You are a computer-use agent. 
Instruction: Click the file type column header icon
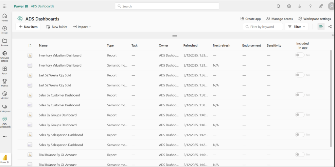coord(30,45)
